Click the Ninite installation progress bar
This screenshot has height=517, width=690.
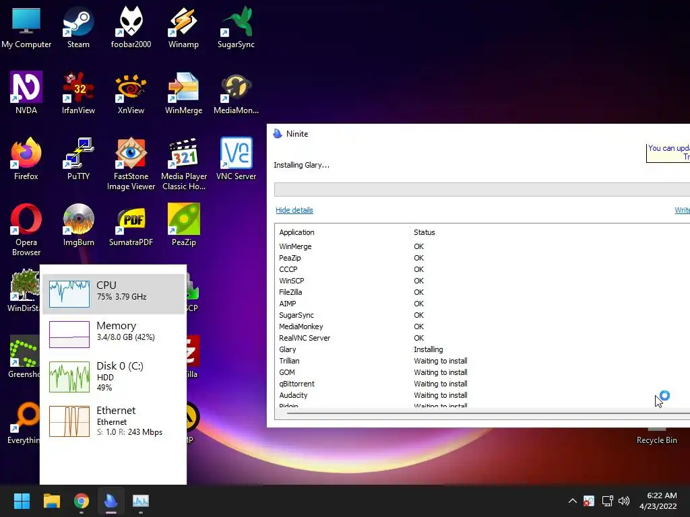pos(482,189)
